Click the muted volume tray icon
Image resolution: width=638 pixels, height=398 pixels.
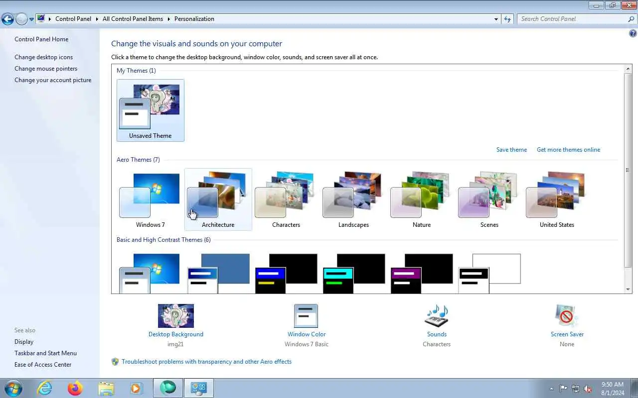click(588, 389)
